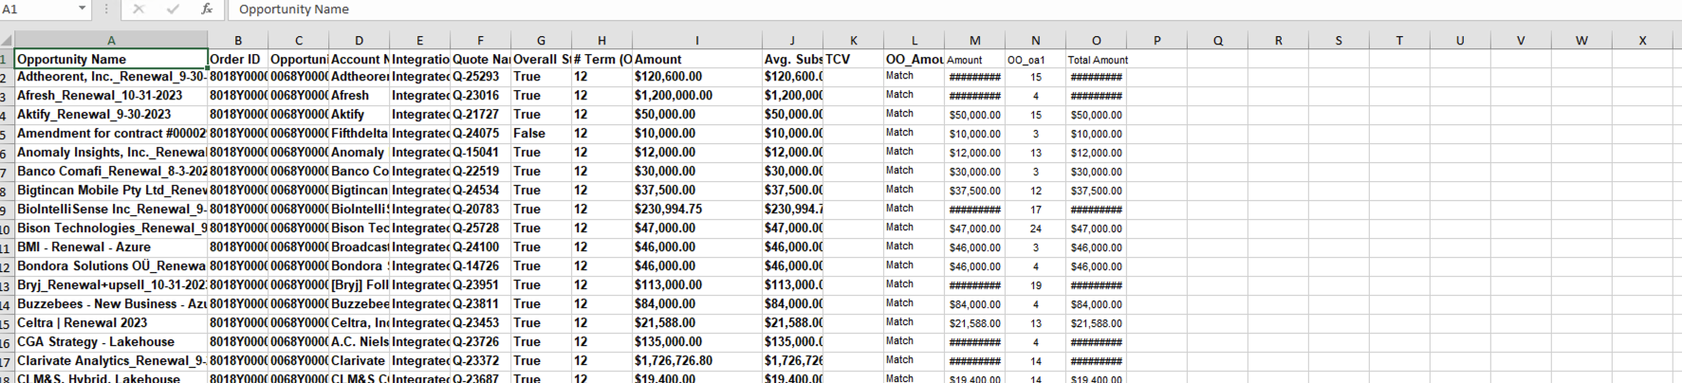Select quote cell 'Q-25293'

click(480, 77)
